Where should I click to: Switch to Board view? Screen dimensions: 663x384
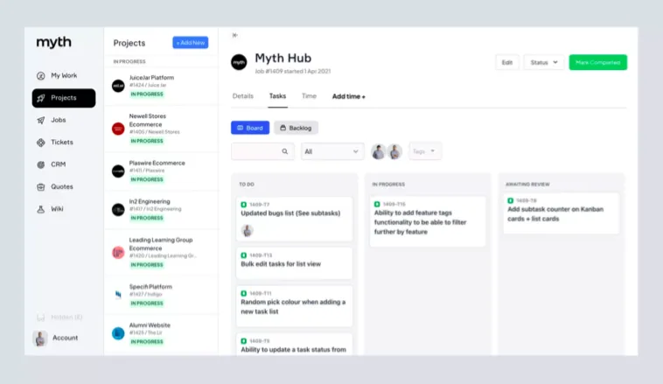tap(250, 128)
